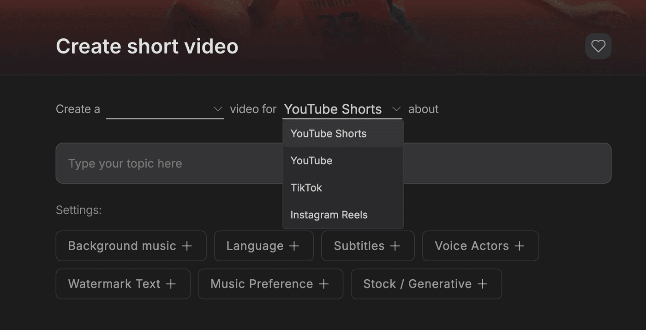The image size is (646, 330).
Task: Click the plus icon on Watermark Text
Action: point(171,284)
